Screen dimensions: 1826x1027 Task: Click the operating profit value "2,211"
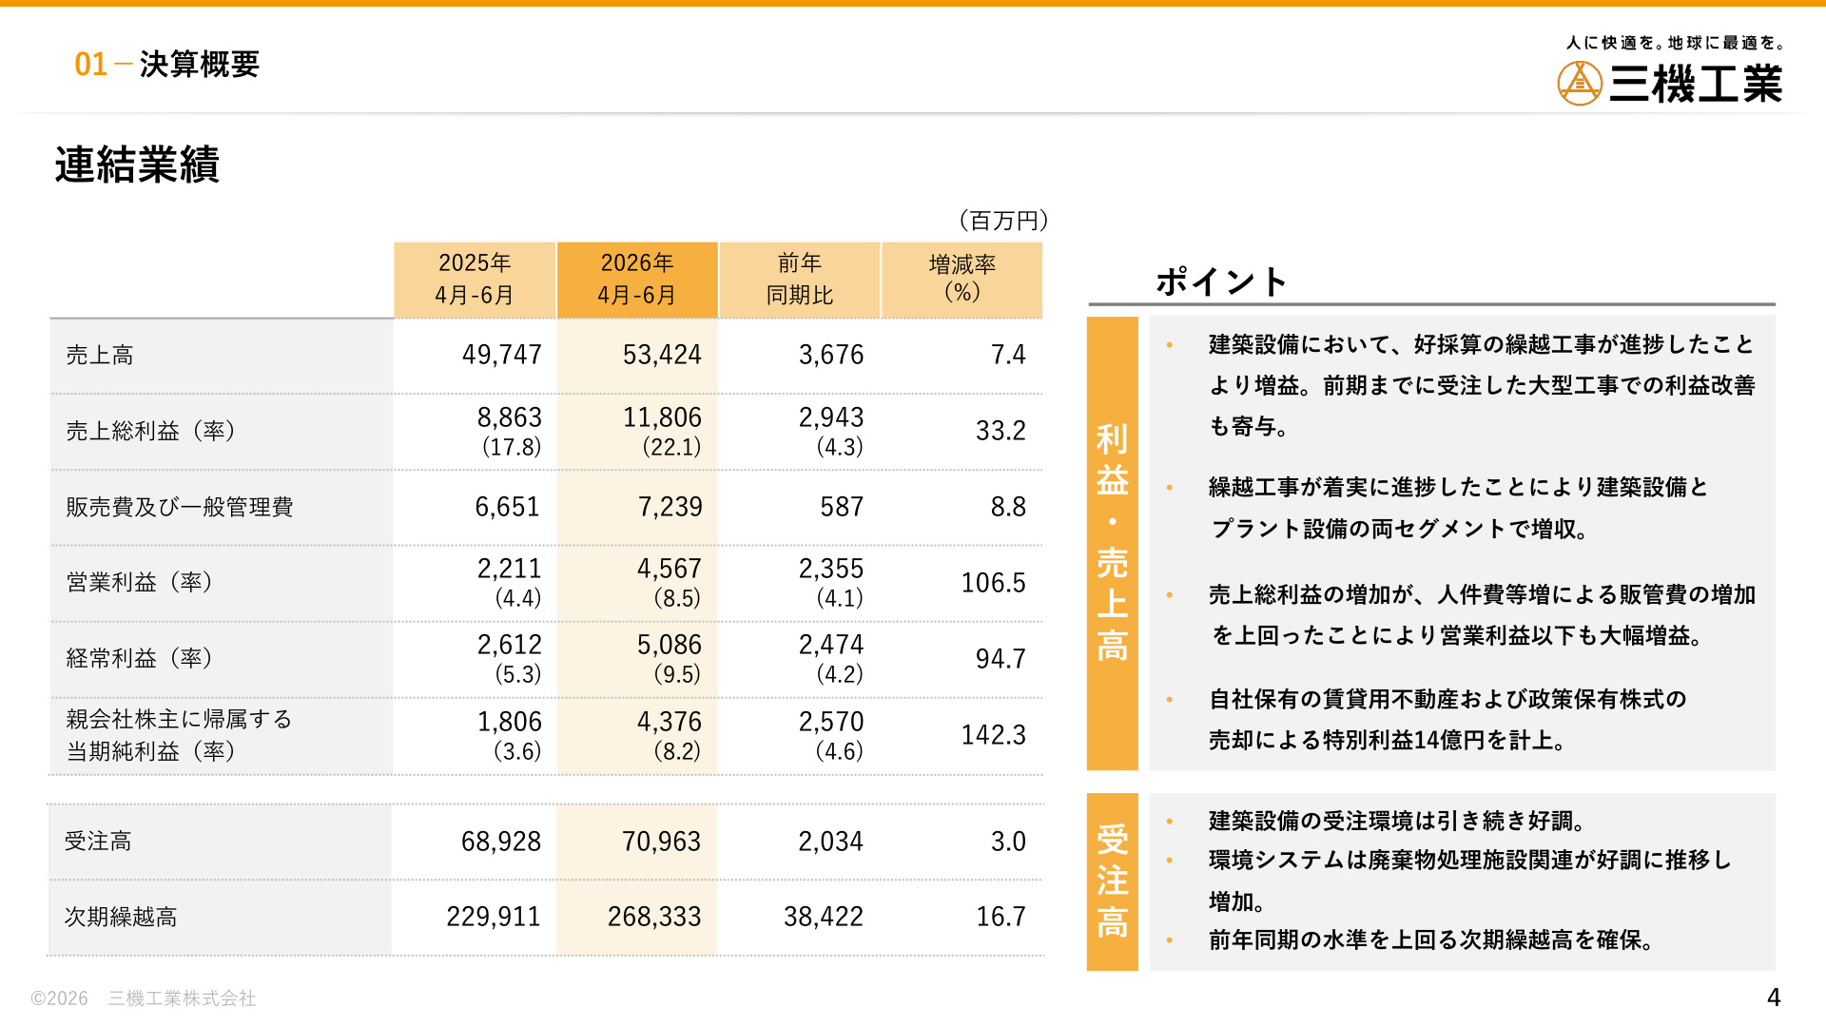[x=509, y=569]
